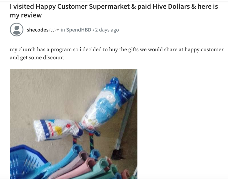Screen dimensions: 228x179
Task: Click the blue plastic basket in the photo
Action: point(26,162)
